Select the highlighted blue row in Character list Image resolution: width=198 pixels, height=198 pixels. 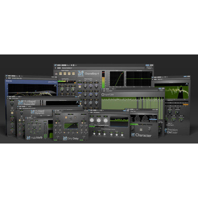[153, 119]
